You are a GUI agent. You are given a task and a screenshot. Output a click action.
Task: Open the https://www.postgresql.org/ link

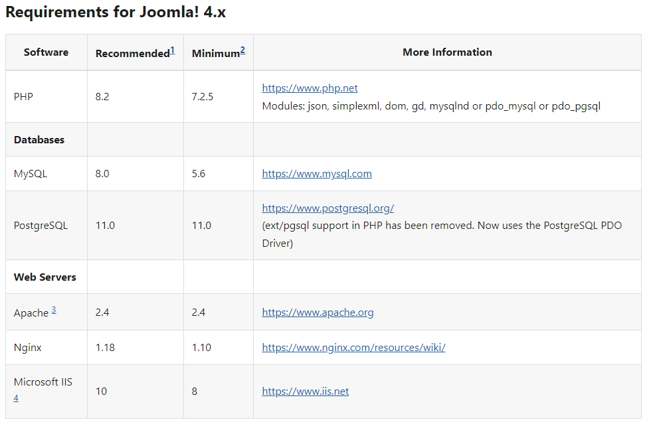[x=327, y=208]
